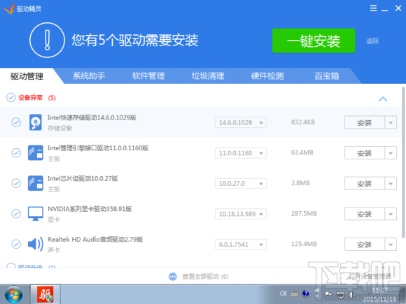Open version dropdown 10.18.13.589
The image size is (406, 304).
241,214
